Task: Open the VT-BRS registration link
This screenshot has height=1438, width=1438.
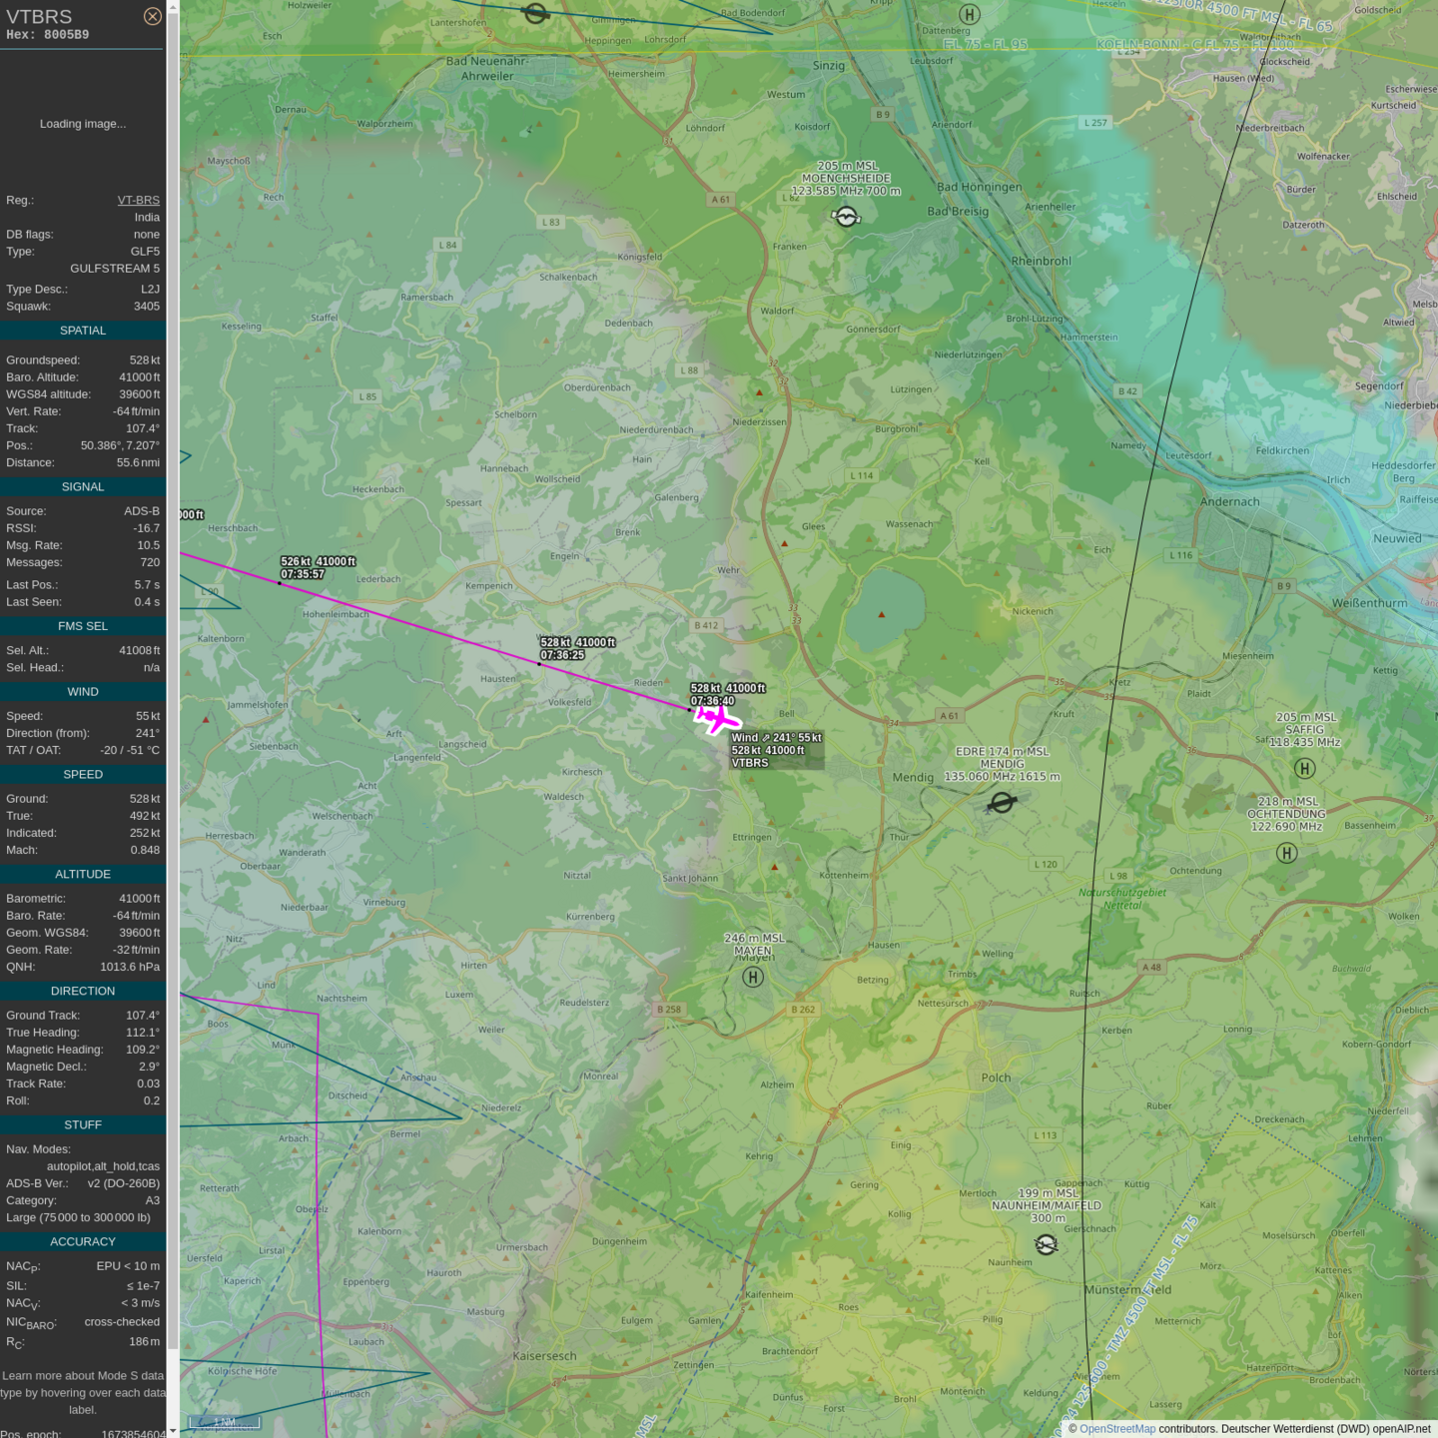Action: point(138,200)
